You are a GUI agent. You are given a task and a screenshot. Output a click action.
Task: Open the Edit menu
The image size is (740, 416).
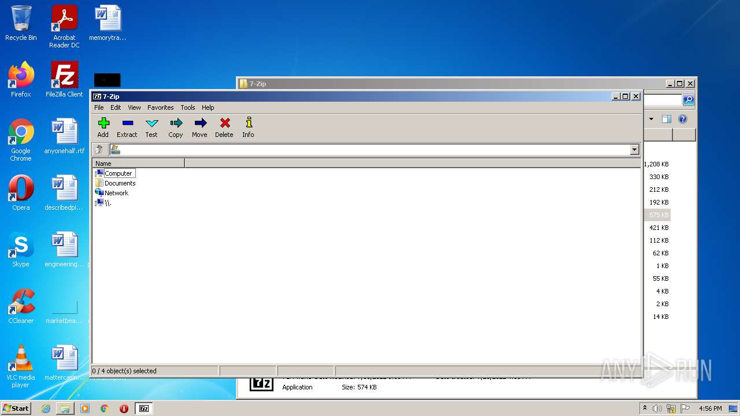pos(116,107)
